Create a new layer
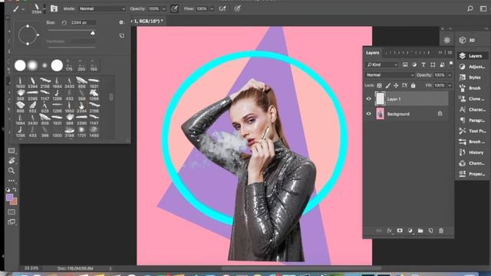The height and width of the screenshot is (276, 491). [x=430, y=231]
